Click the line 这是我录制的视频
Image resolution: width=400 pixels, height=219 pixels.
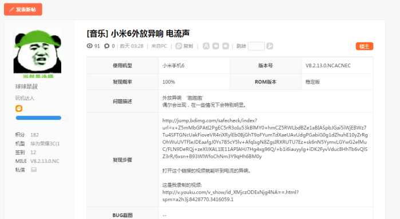182,185
